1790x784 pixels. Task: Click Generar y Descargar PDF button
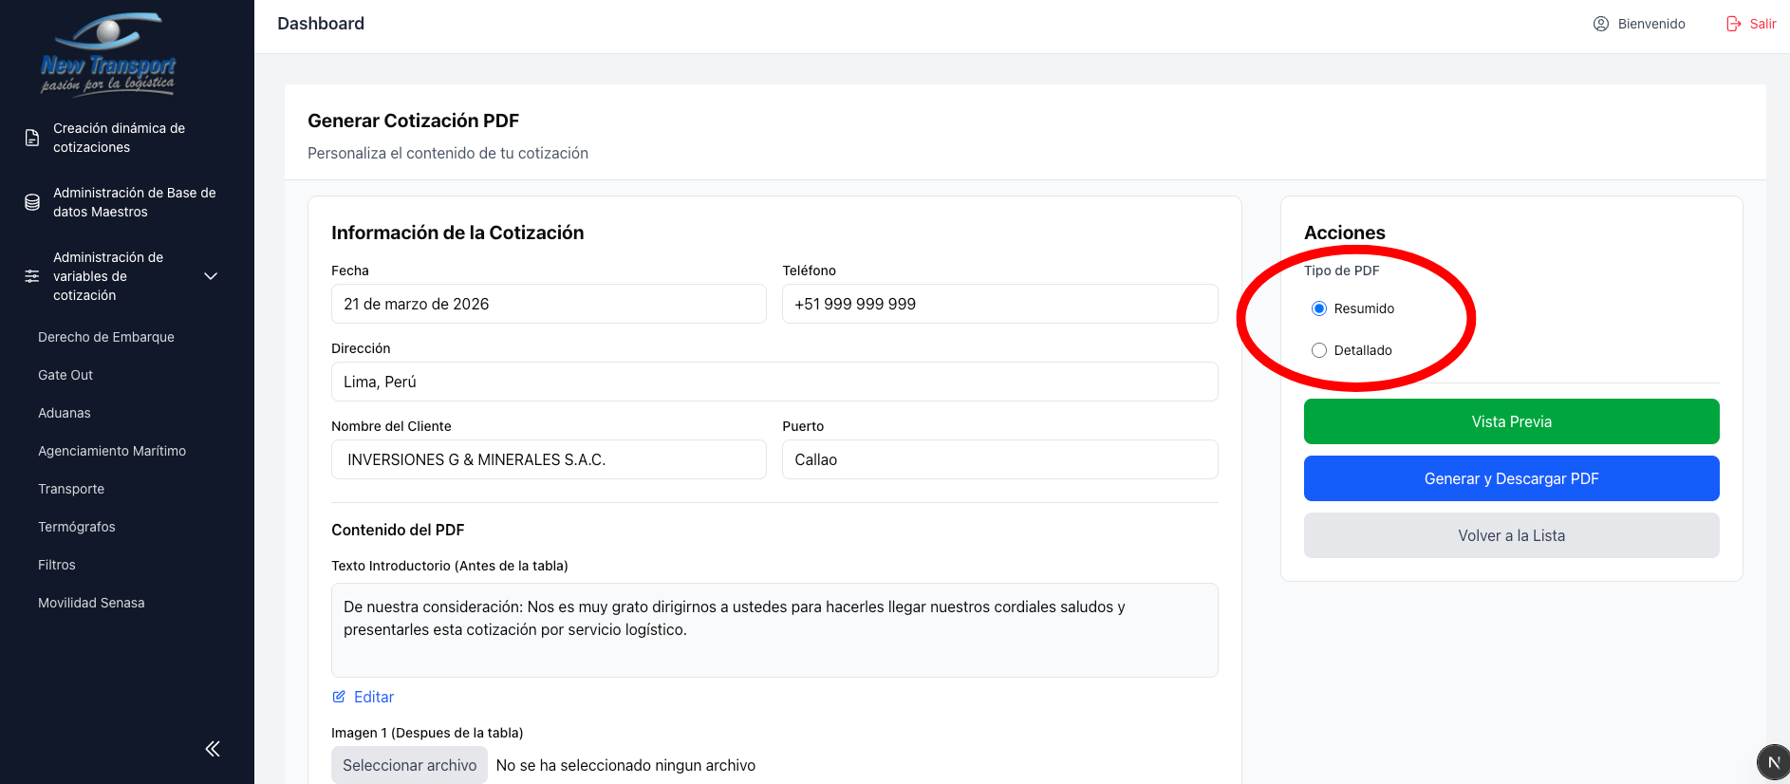point(1511,478)
